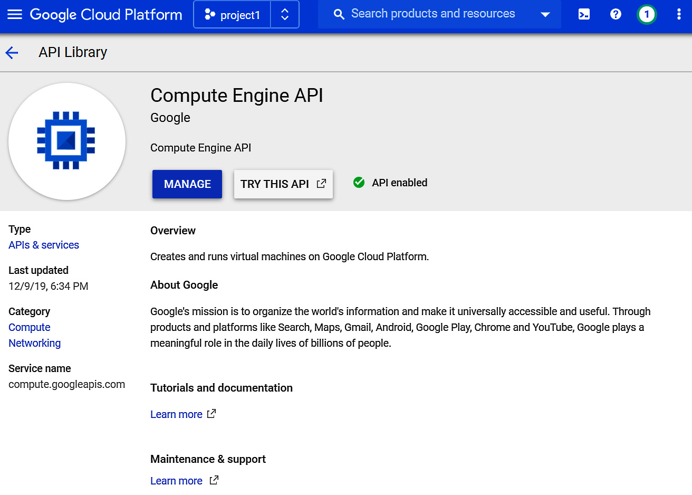
Task: Click external icon beside Tutorials Learn more
Action: [212, 414]
